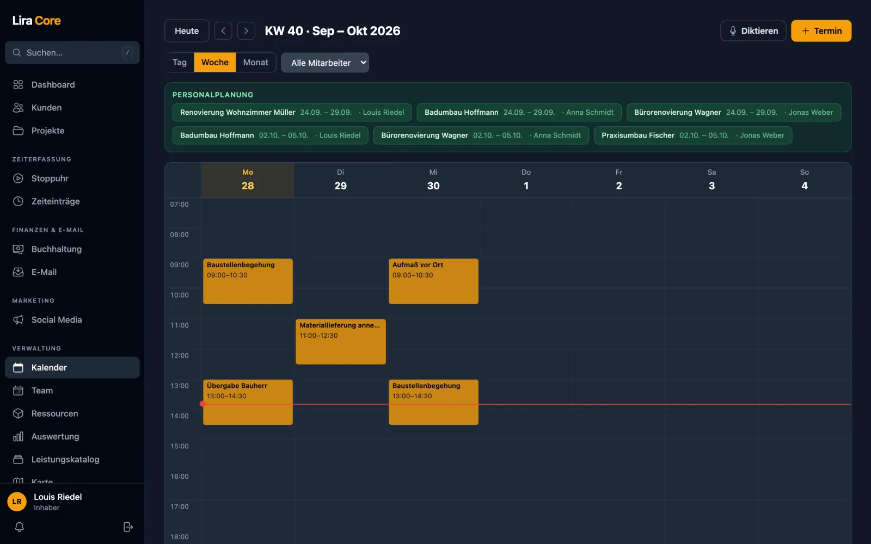The image size is (871, 544).
Task: Jump to today with Heute button
Action: coord(187,31)
